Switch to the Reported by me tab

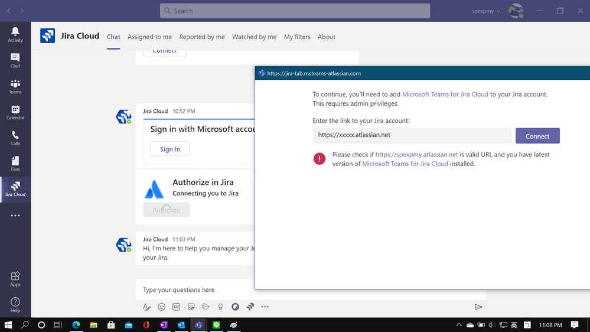201,37
